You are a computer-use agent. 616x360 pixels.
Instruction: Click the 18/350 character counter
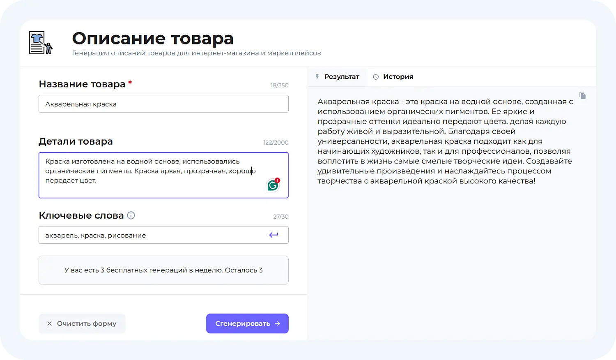tap(279, 85)
